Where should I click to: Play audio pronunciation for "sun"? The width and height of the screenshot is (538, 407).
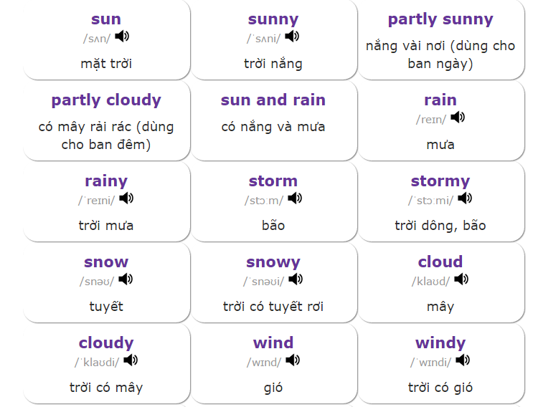[123, 37]
